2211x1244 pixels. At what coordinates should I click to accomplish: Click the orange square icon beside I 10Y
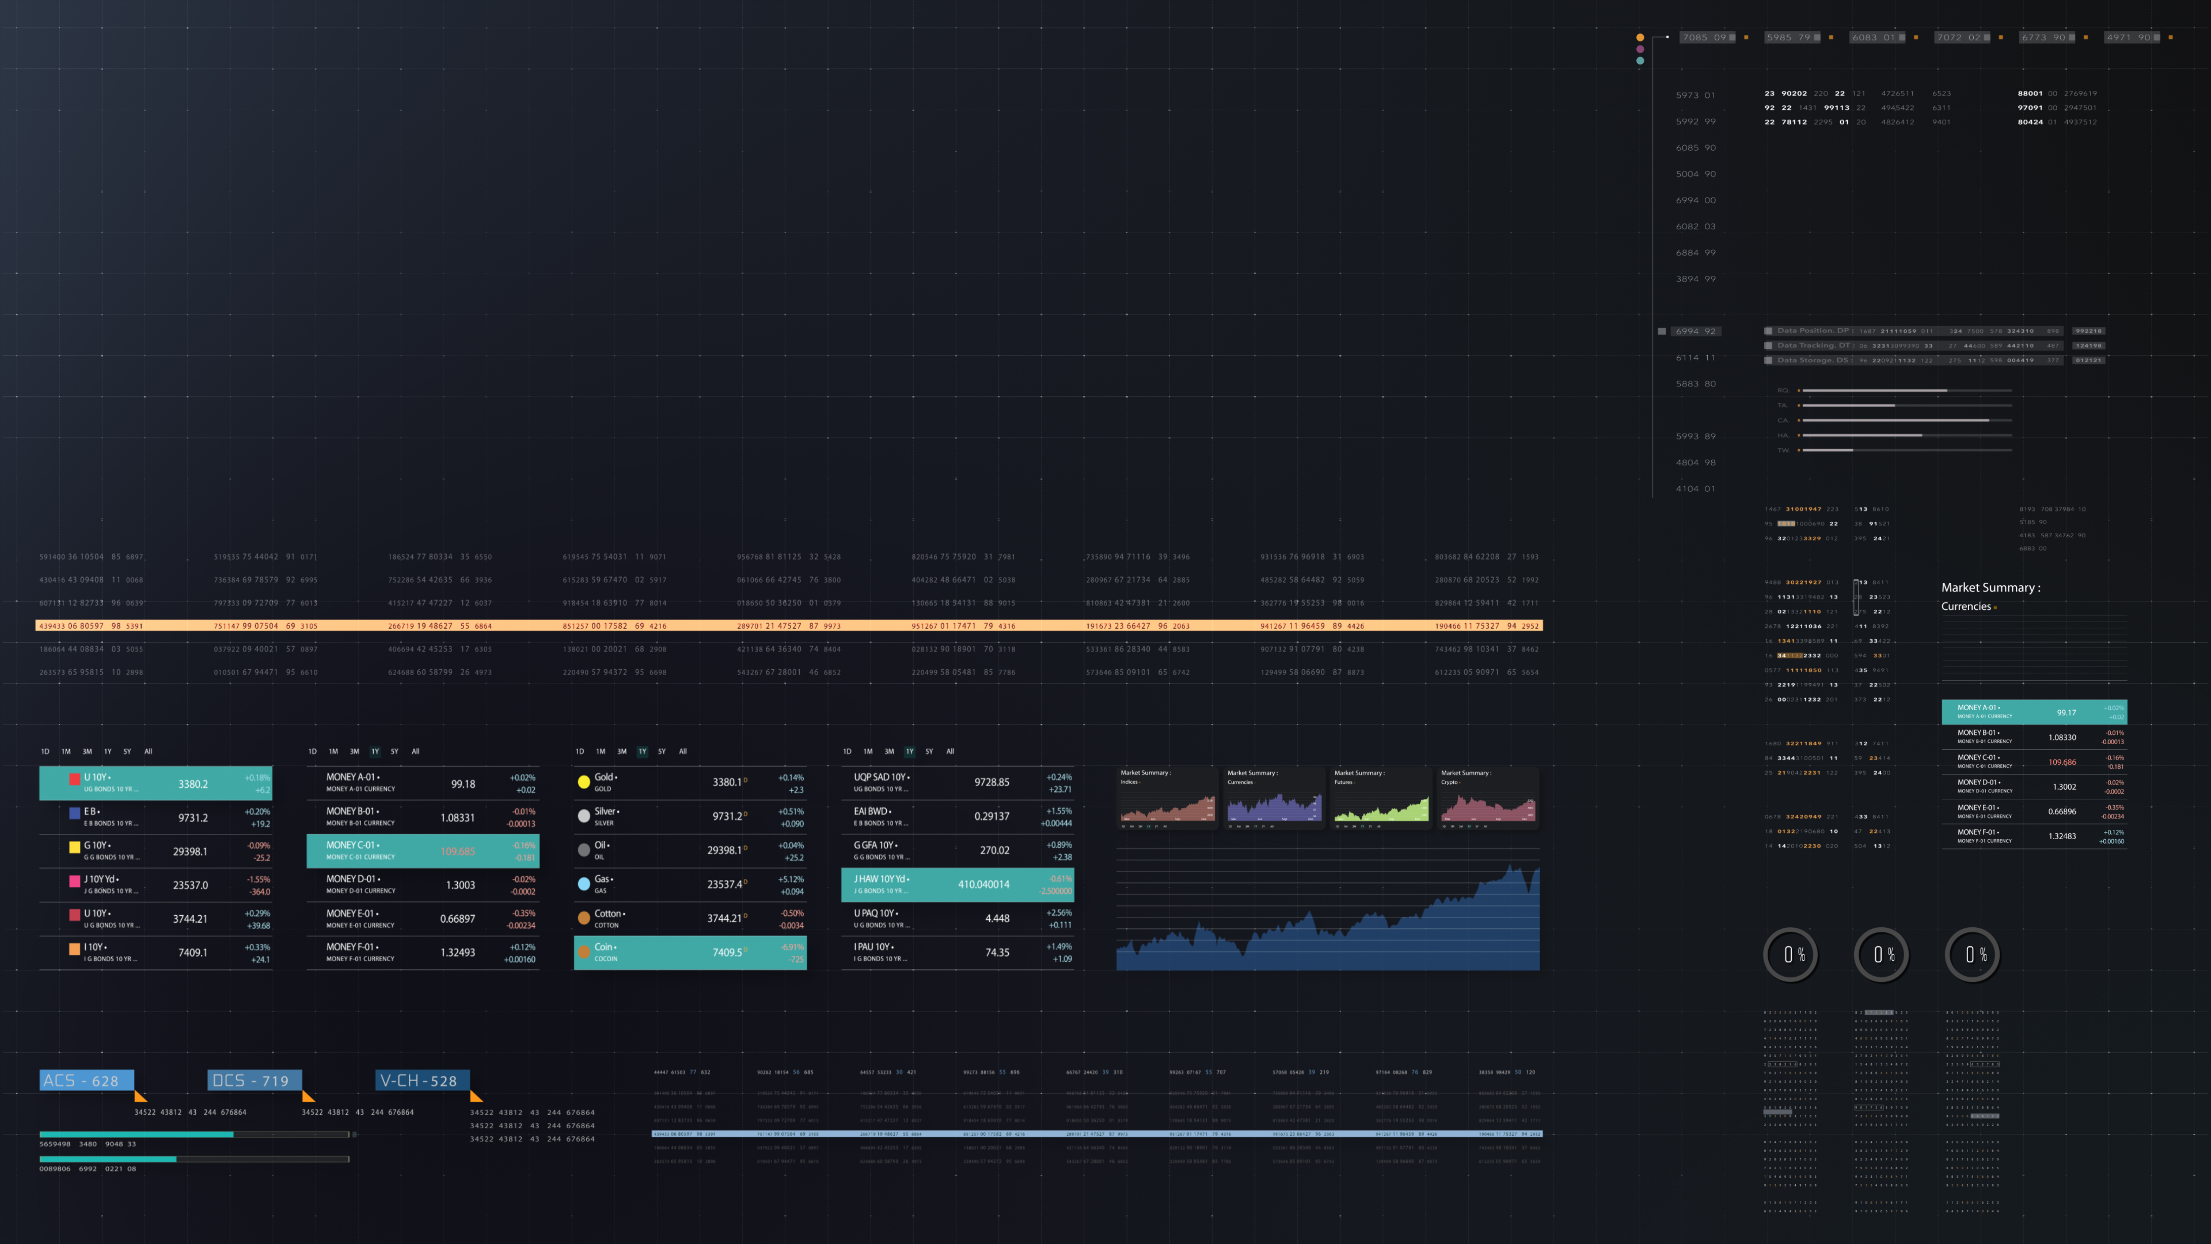tap(75, 949)
